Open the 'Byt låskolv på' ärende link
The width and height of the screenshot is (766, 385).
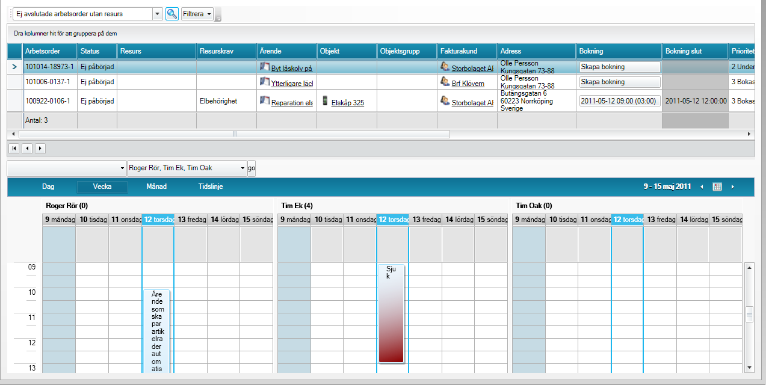pos(292,69)
